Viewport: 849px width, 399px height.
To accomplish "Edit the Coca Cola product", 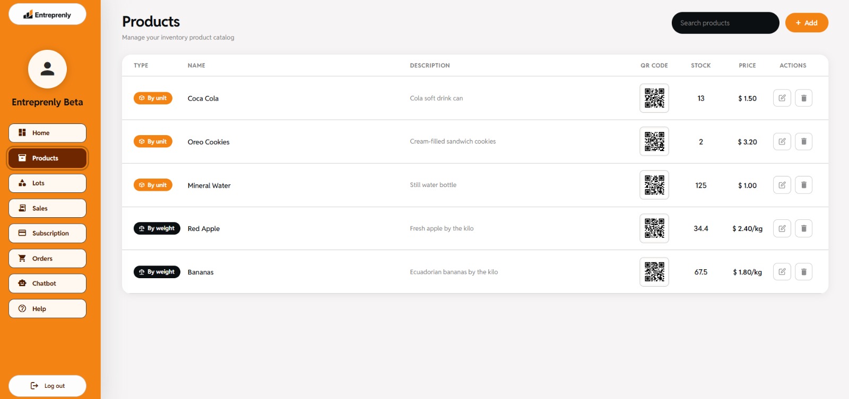I will (782, 98).
